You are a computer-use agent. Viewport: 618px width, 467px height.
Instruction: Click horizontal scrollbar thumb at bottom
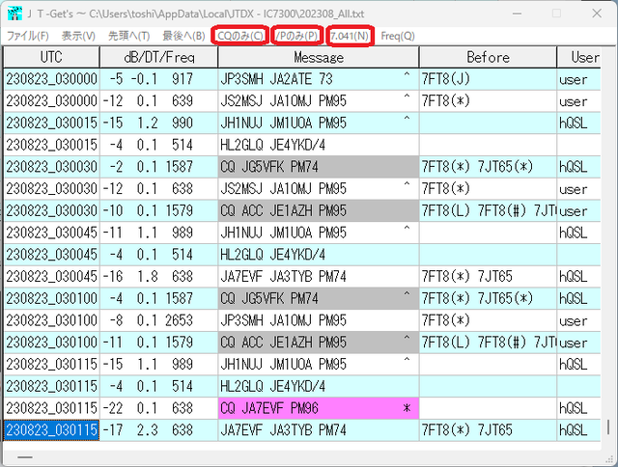pyautogui.click(x=25, y=457)
